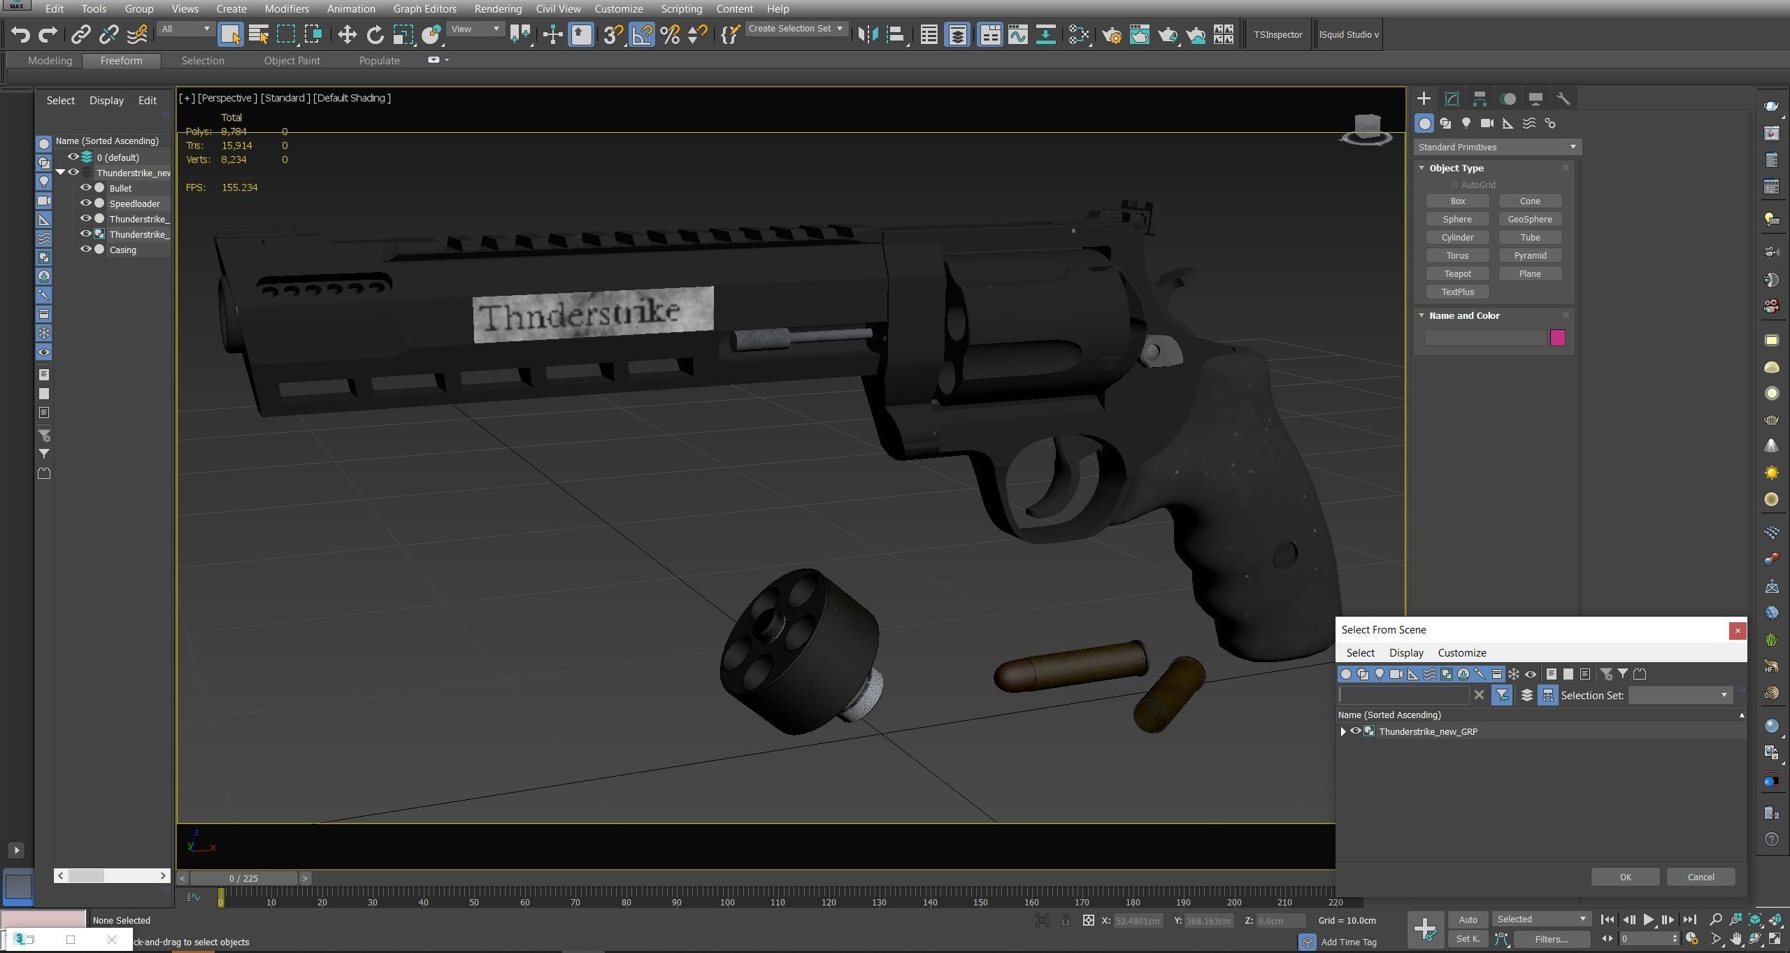Activate the Select and Link tool
Screen dimensions: 1790x953
coord(80,34)
